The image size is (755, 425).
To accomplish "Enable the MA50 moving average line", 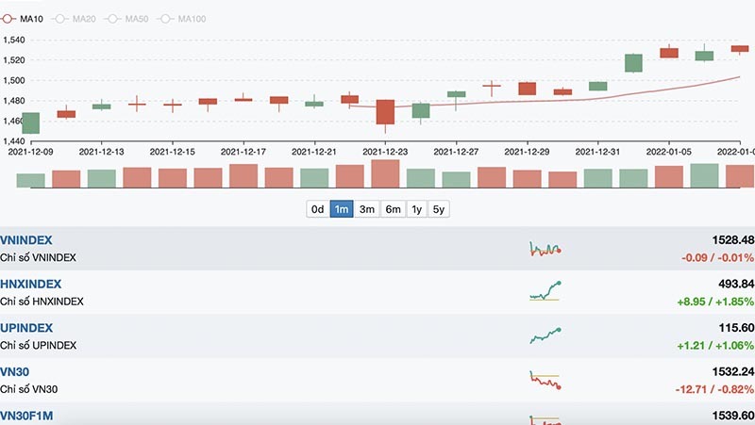I will tap(131, 19).
